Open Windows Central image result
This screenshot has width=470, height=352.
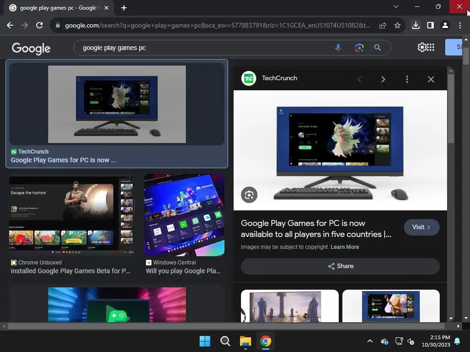(x=184, y=215)
